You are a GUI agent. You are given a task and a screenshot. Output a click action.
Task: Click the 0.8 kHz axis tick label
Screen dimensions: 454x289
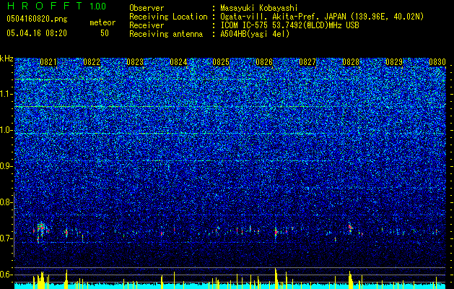(5, 202)
